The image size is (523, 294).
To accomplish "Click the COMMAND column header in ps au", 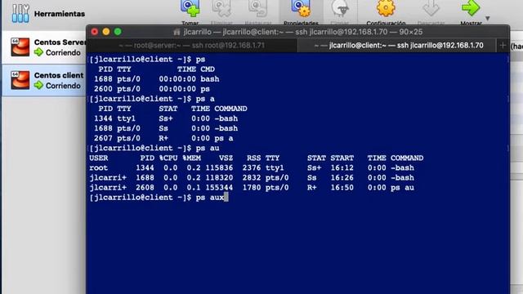I will (x=407, y=158).
